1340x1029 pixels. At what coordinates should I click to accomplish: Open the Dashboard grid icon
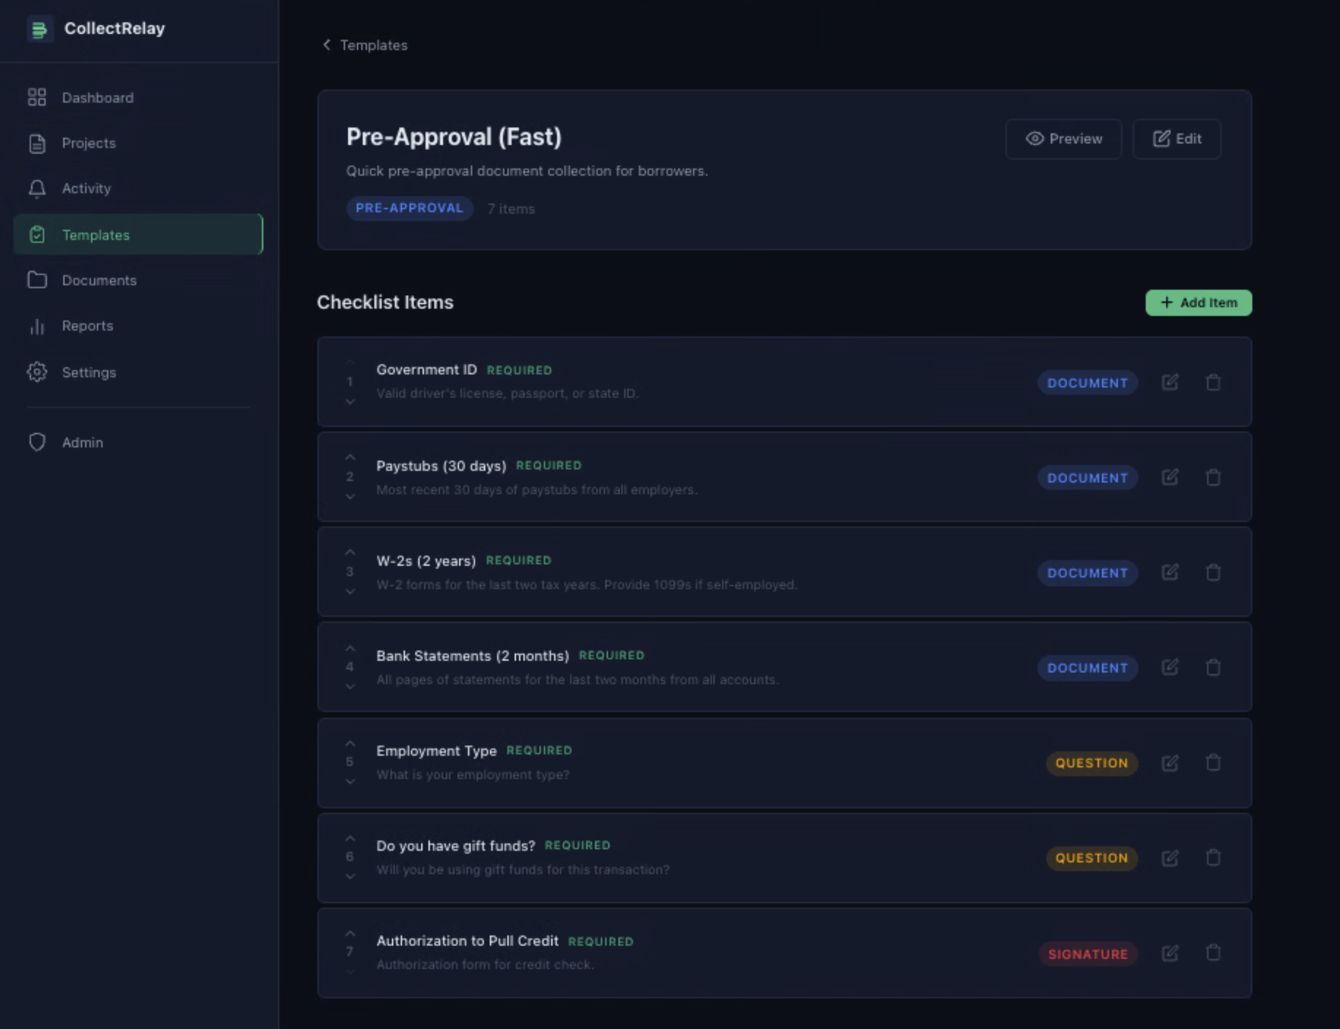(37, 97)
